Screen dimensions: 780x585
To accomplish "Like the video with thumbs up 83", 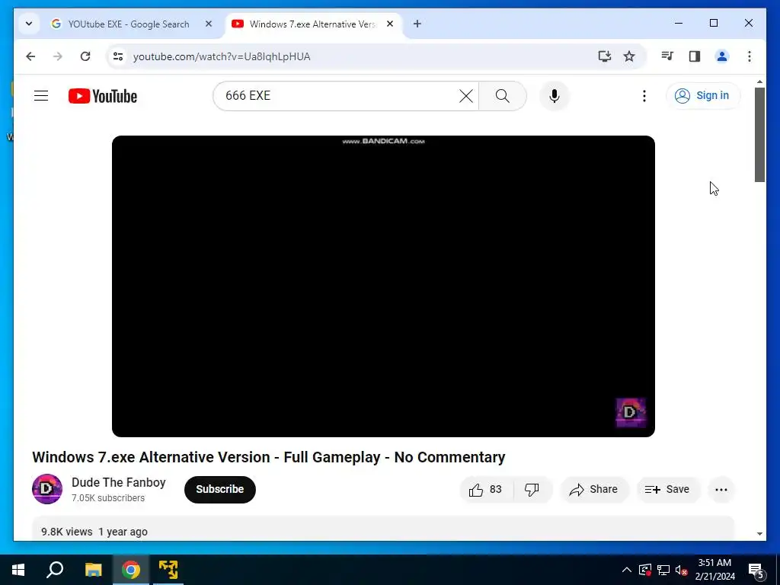I will 486,490.
